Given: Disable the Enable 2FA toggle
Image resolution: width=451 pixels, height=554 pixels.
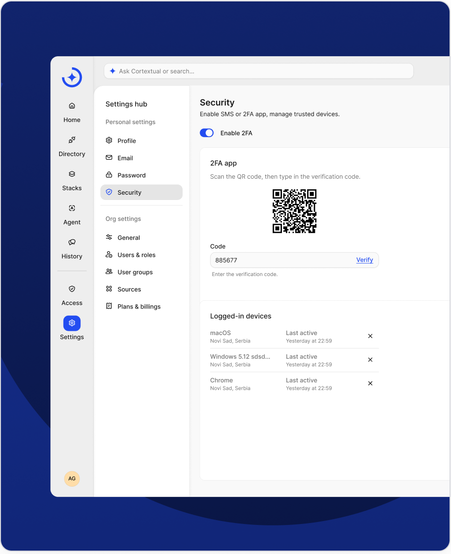Looking at the screenshot, I should (x=207, y=133).
